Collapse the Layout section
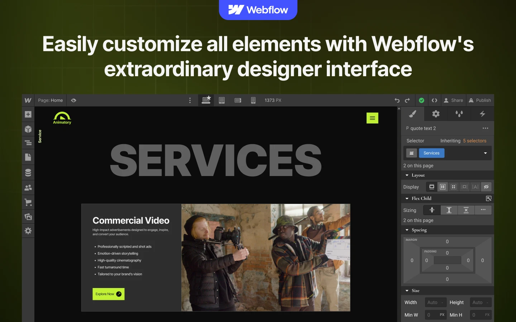This screenshot has height=322, width=516. coord(407,175)
